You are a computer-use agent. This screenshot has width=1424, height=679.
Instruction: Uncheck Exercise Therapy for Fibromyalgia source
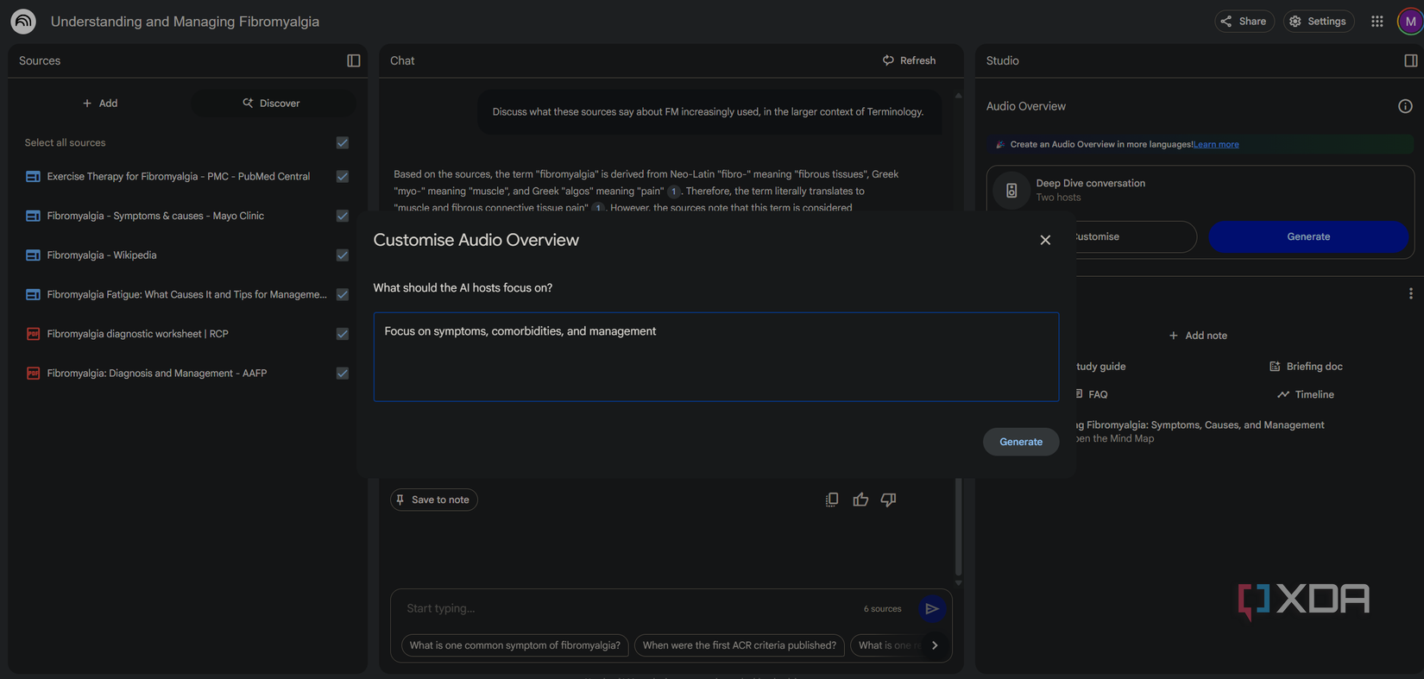[343, 176]
